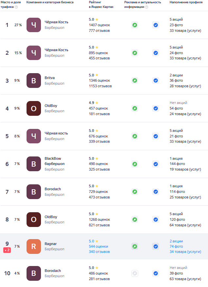This screenshot has width=208, height=287.
Task: Click the verified checkmark for OldBoy in row 4
Action: pos(156,108)
